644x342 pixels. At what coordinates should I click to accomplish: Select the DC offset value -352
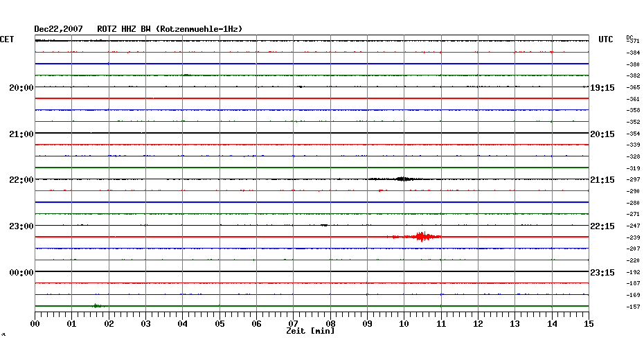click(633, 122)
